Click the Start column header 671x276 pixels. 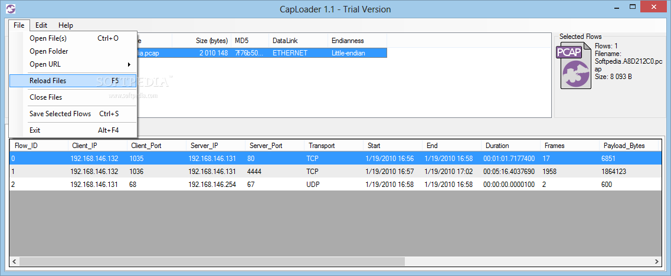coord(393,146)
